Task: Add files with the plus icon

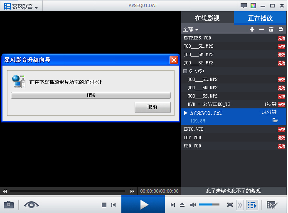Action: [252, 29]
